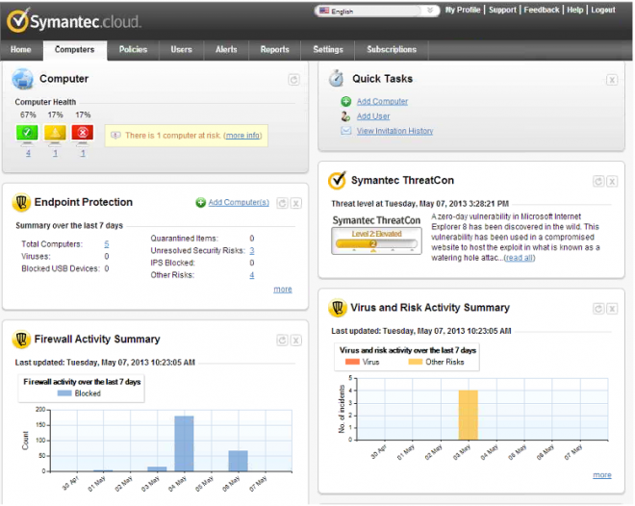635x506 pixels.
Task: Click the 04 May firewall blocked bar
Action: click(185, 443)
